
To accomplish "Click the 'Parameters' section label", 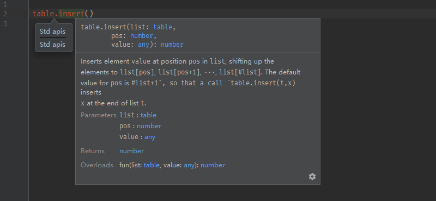I will point(99,115).
